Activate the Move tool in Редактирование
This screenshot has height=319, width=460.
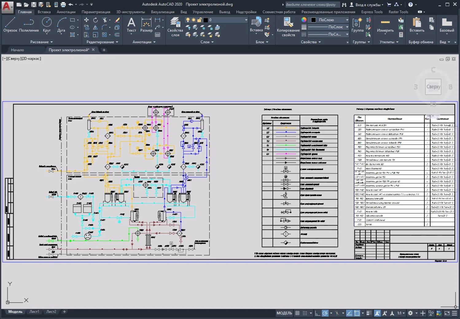point(87,20)
